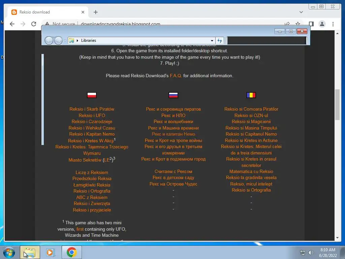Expand the Libraries breadcrumb arrow
Screen dimensions: 345x259
tap(77, 40)
